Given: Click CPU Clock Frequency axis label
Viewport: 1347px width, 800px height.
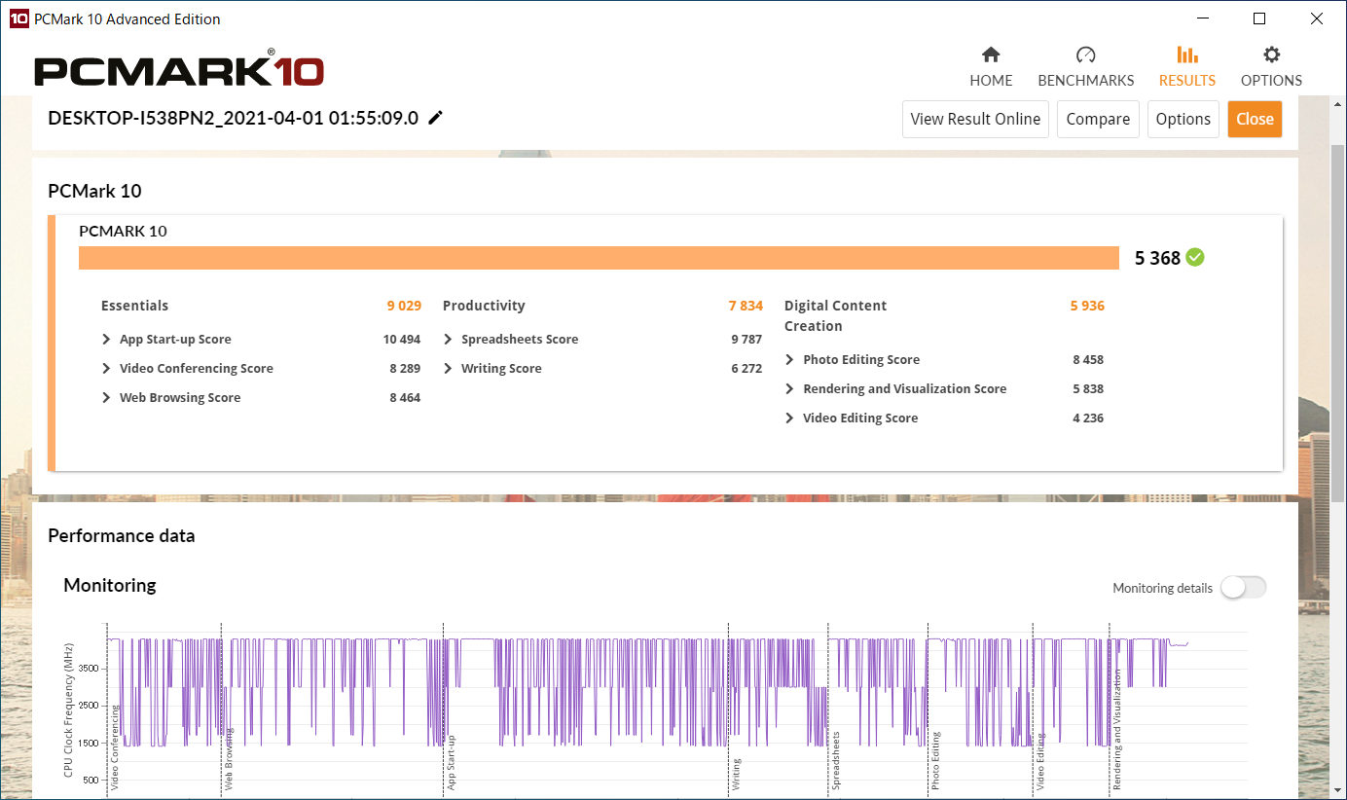Looking at the screenshot, I should pos(68,709).
